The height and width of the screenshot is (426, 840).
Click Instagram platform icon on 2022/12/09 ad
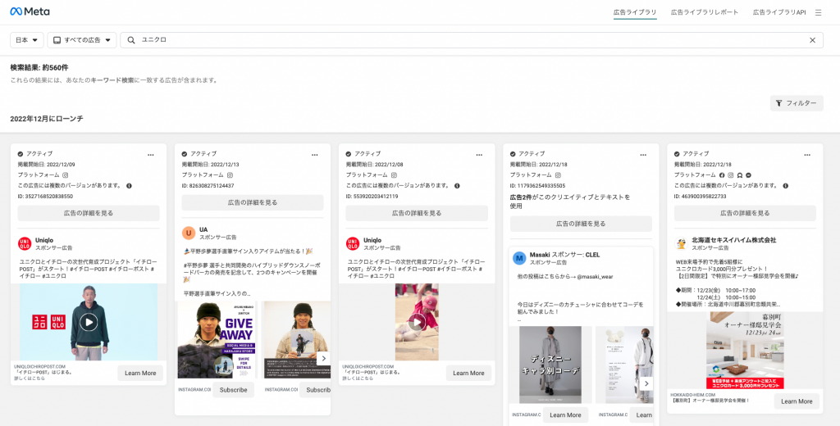66,175
